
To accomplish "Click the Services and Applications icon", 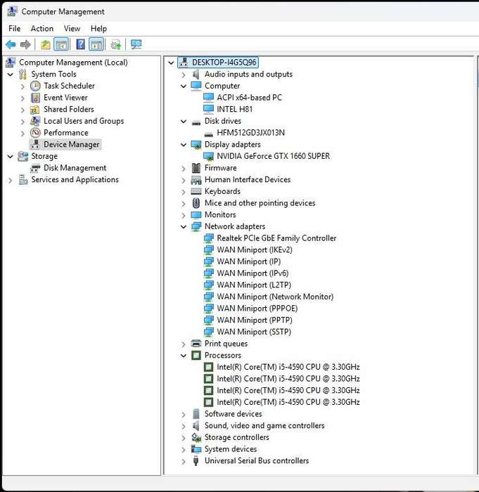I will [x=23, y=180].
